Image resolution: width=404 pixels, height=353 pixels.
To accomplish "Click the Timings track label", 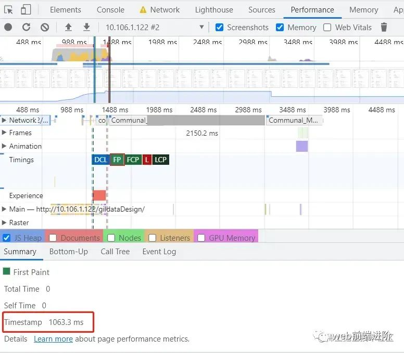I will click(21, 160).
